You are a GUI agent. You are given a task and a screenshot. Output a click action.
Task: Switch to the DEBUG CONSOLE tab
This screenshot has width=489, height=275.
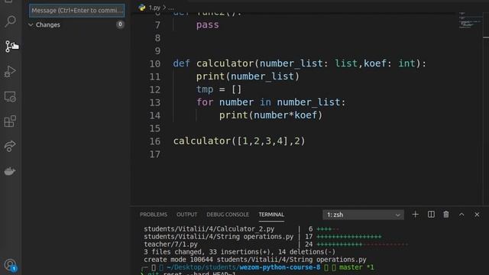(228, 215)
